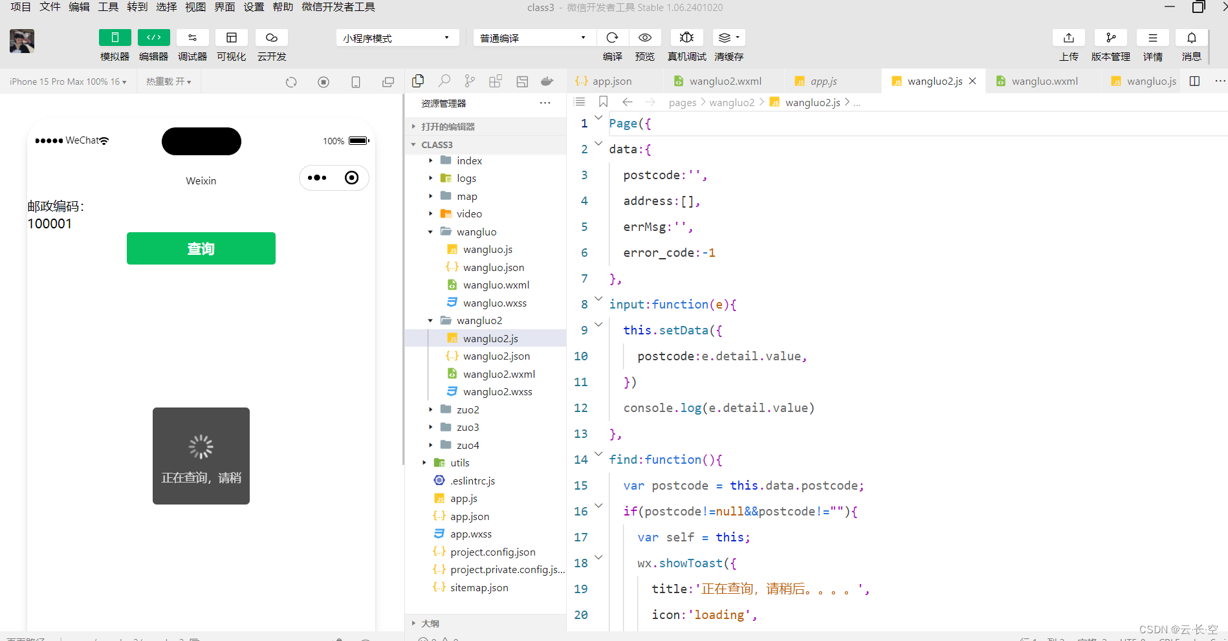
Task: Click the pages breadcrumb segment
Action: click(683, 102)
